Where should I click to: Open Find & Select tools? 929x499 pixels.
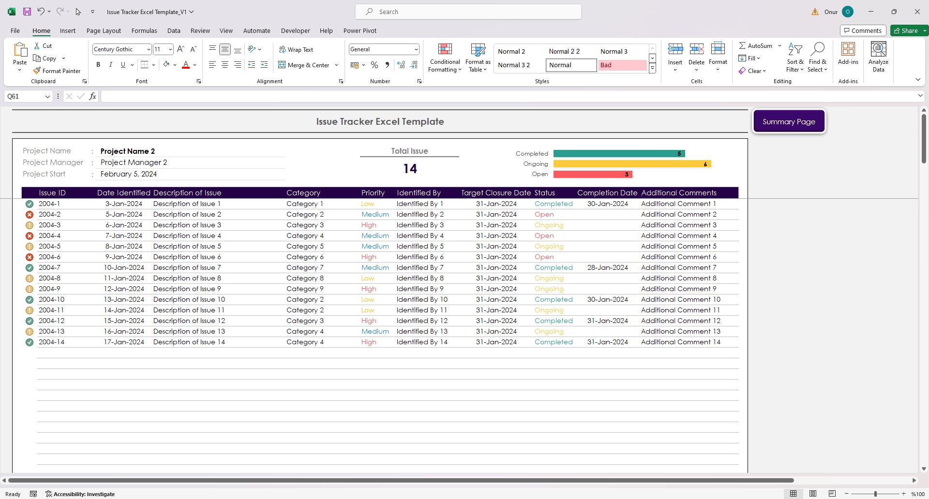tap(817, 58)
